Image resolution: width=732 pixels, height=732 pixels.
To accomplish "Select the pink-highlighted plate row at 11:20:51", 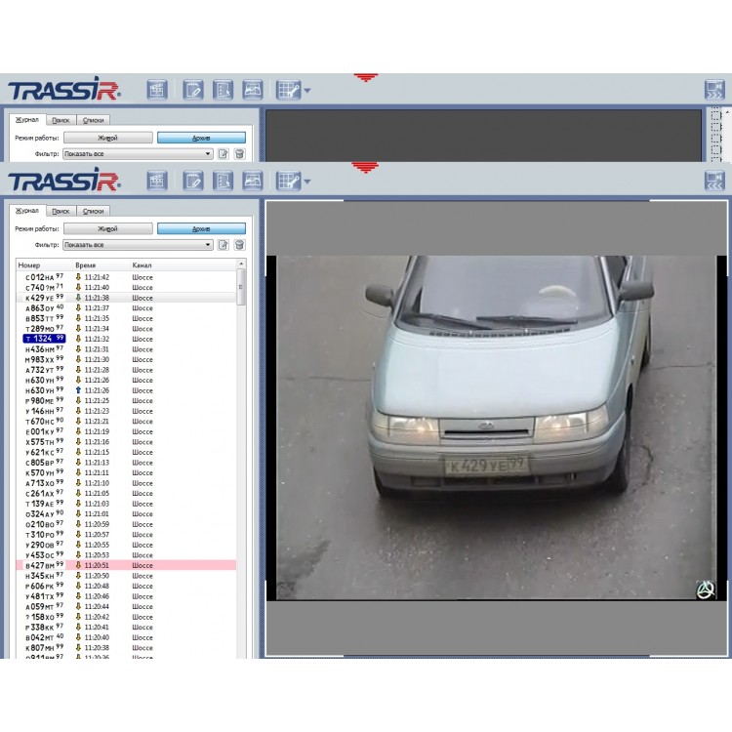I will pos(127,565).
